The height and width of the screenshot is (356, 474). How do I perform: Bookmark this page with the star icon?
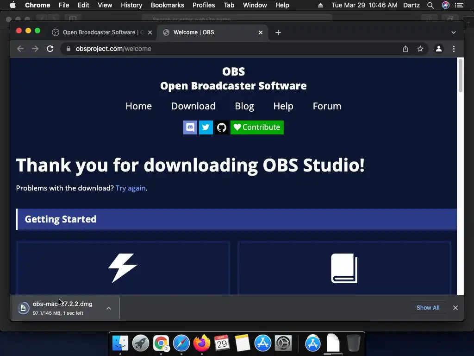[x=420, y=49]
